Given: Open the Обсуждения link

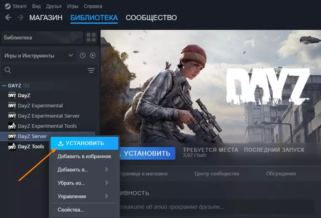Looking at the screenshot, I should coord(281,174).
